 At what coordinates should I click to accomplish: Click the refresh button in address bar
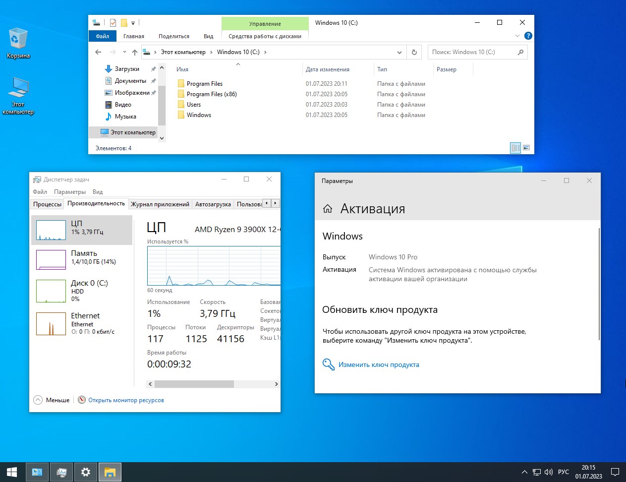[414, 52]
